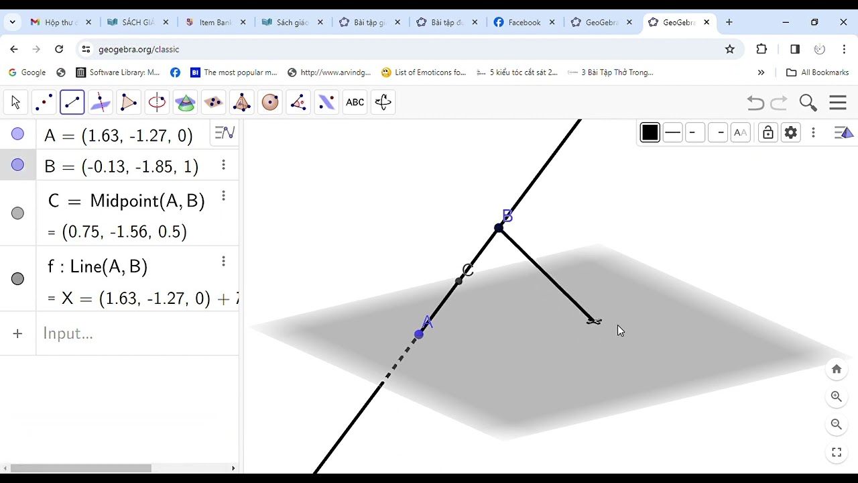Open the Software Library bookmark

[117, 72]
